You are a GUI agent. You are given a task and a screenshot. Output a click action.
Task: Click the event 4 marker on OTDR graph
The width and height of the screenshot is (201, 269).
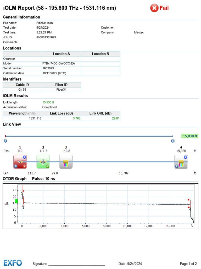[x=190, y=210]
